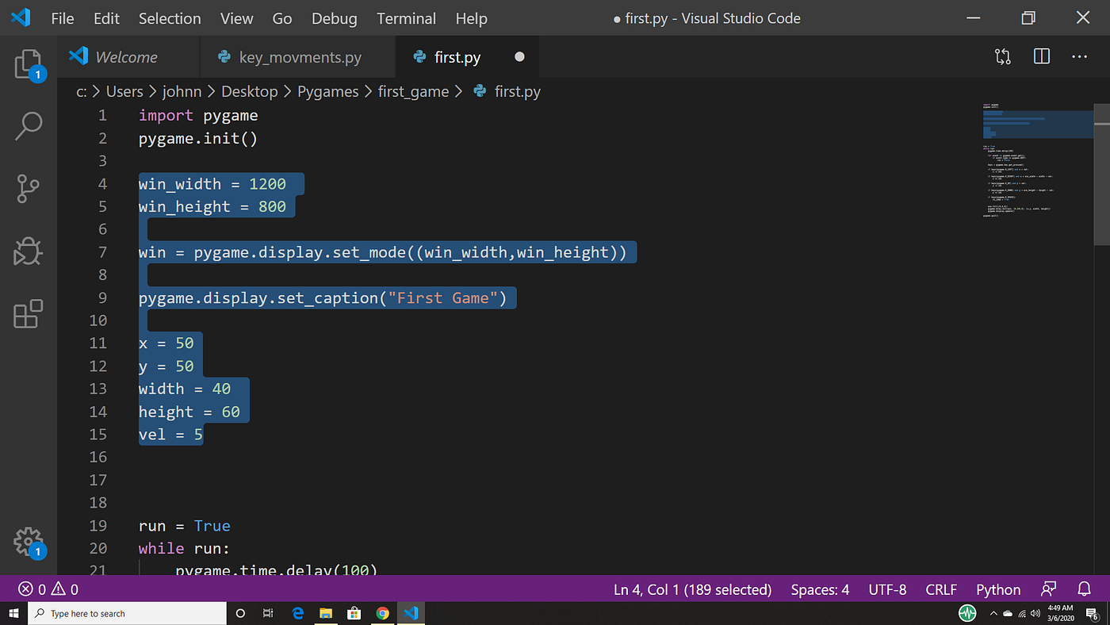
Task: Open the Terminal menu
Action: (x=406, y=18)
